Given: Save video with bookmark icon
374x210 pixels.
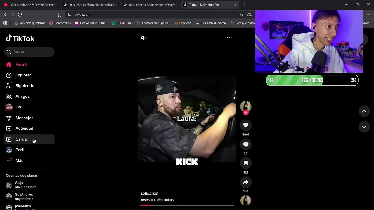Looking at the screenshot, I should tap(246, 163).
